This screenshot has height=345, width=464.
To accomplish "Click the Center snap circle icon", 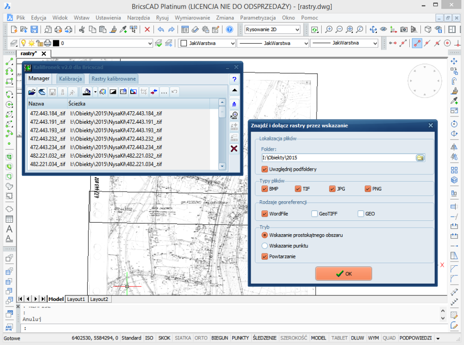I will 447,43.
